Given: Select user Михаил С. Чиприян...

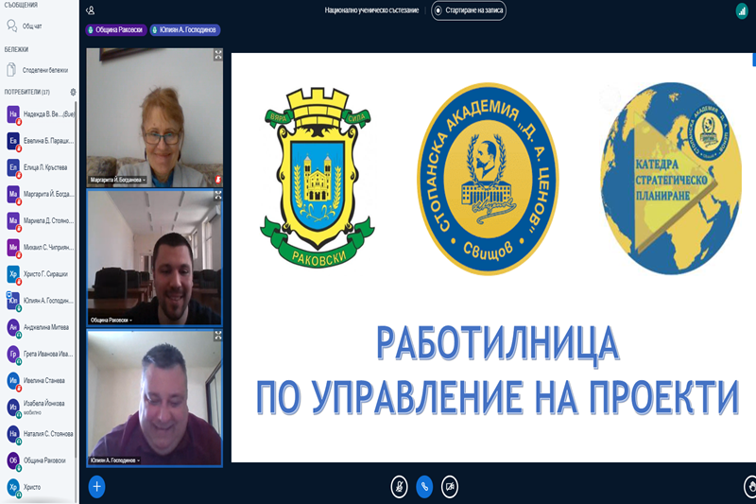Looking at the screenshot, I should click(40, 248).
